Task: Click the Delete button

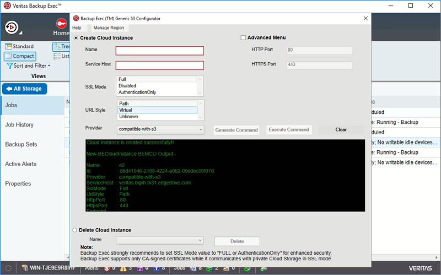Action: (x=237, y=241)
